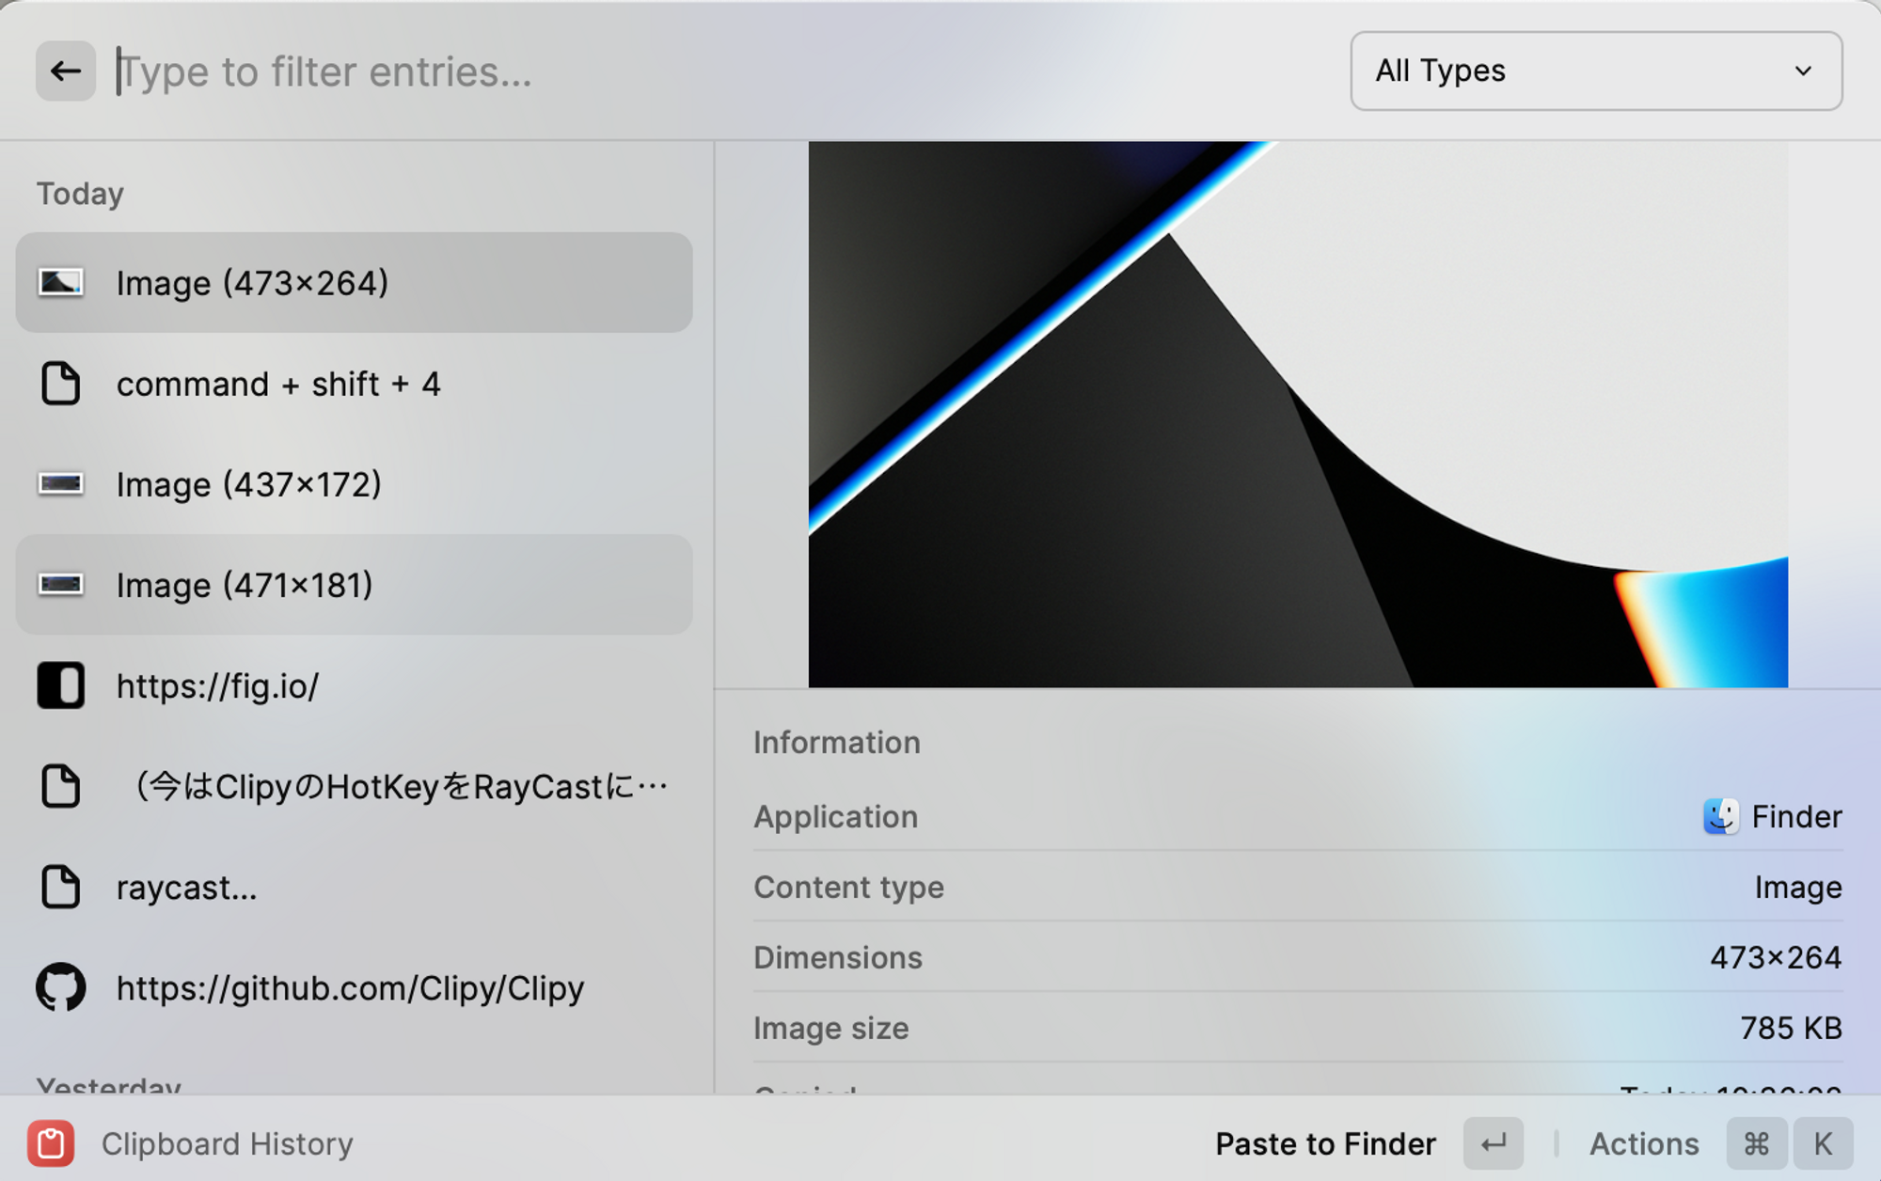1881x1181 pixels.
Task: Click the document icon beside command + shift + 4
Action: coord(61,384)
